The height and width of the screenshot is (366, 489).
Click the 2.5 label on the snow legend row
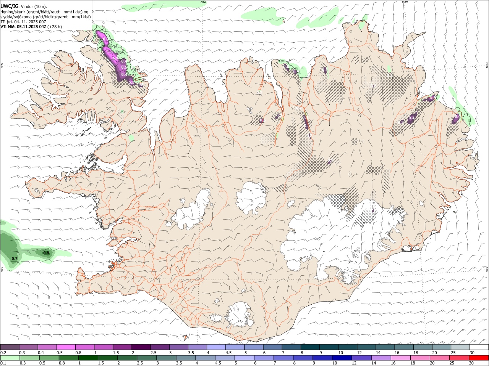[153, 353]
